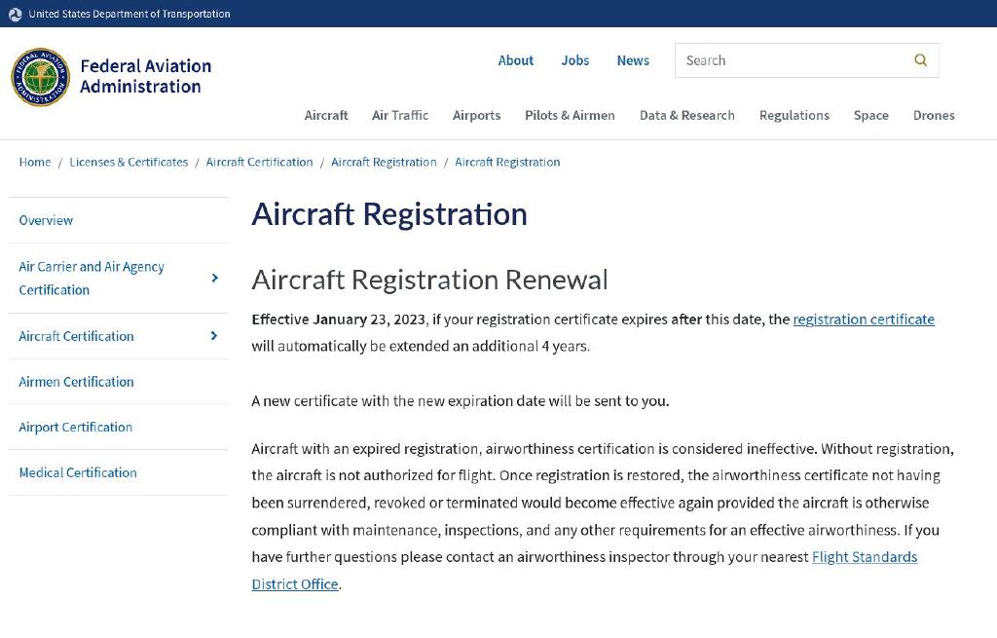
Task: Open the Pilots & Airmen menu
Action: [x=570, y=115]
